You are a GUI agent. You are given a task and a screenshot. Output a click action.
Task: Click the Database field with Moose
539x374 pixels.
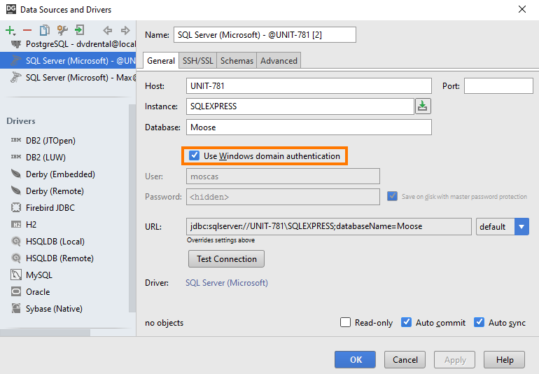point(309,127)
